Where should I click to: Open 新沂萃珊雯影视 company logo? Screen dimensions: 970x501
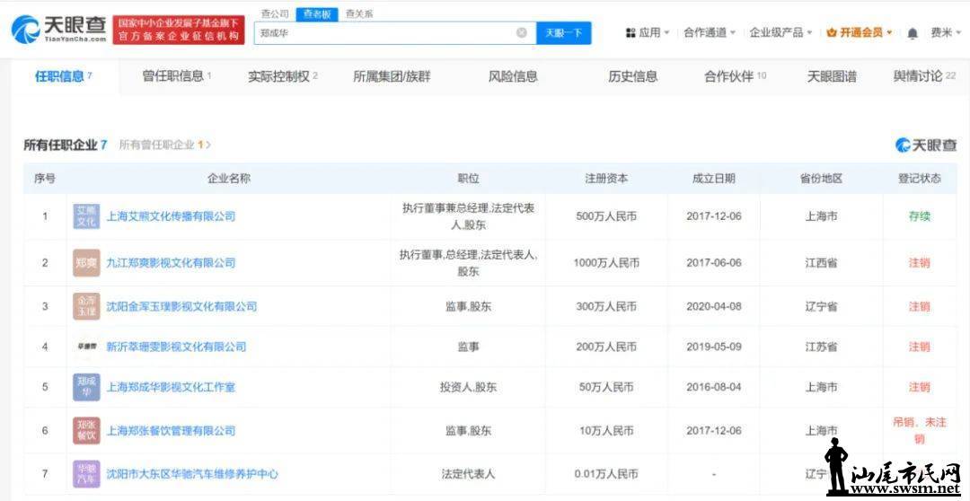(x=86, y=347)
